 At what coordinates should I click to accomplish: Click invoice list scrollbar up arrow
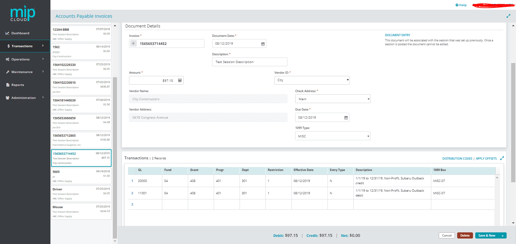click(x=115, y=26)
